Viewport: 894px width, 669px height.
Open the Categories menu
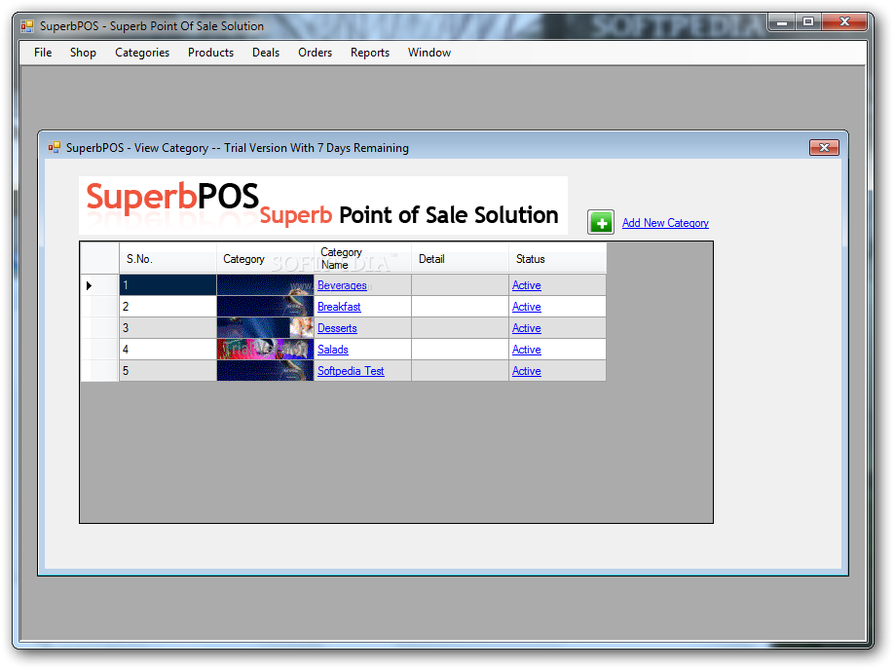point(142,53)
